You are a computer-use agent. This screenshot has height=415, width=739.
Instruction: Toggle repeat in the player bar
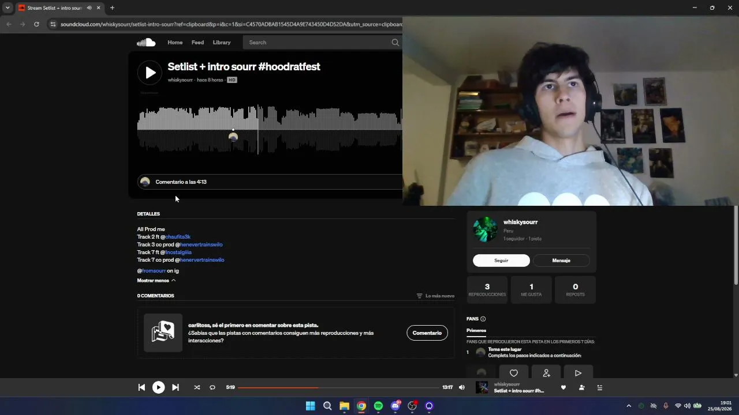coord(212,387)
